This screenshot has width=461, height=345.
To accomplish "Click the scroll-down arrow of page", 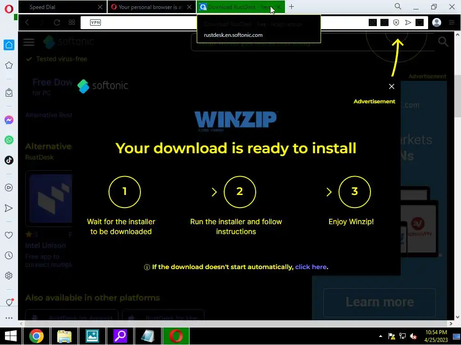I will tap(457, 317).
